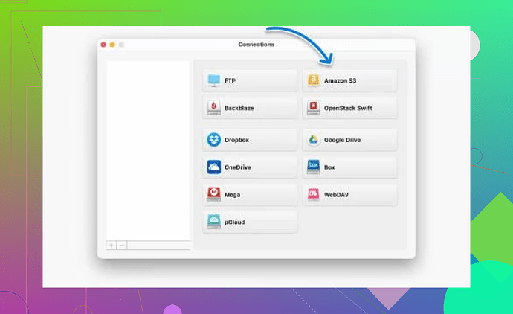Select the WebDAV label text

pyautogui.click(x=336, y=195)
